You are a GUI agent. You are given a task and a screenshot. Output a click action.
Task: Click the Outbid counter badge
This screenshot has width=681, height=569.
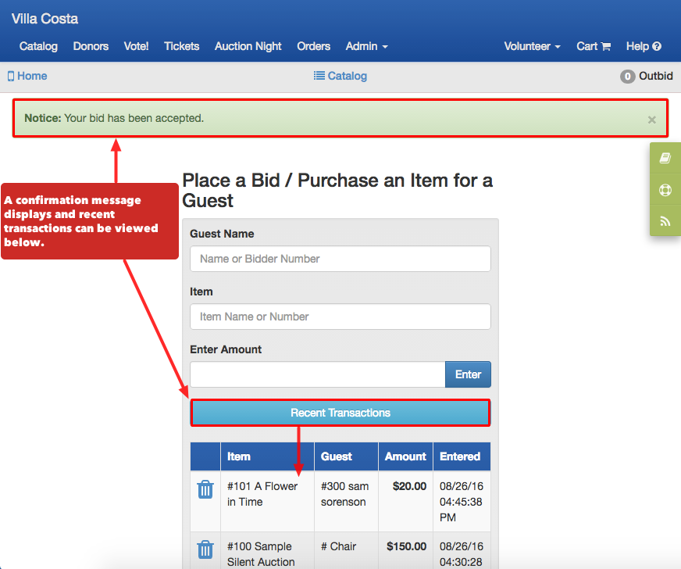click(627, 77)
